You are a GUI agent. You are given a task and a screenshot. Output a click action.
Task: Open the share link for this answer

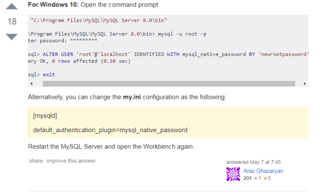[36, 161]
